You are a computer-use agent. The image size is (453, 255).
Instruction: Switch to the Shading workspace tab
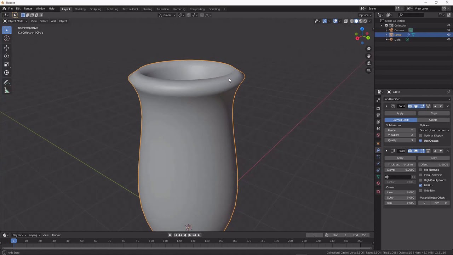click(x=147, y=9)
